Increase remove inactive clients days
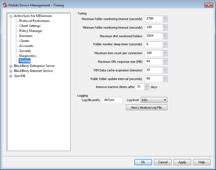216x170 pixels. click(x=147, y=85)
